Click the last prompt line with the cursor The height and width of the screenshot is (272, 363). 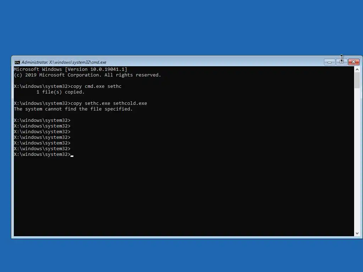44,154
